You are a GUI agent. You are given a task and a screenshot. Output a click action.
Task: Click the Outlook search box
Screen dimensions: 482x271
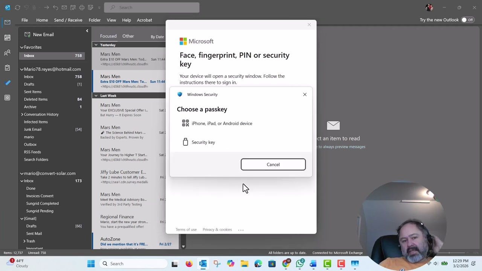coord(152,8)
